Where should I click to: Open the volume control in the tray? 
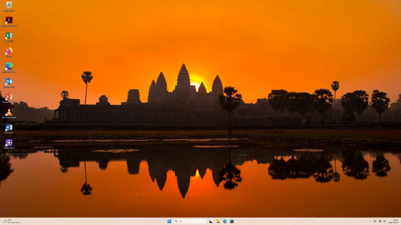pyautogui.click(x=384, y=221)
